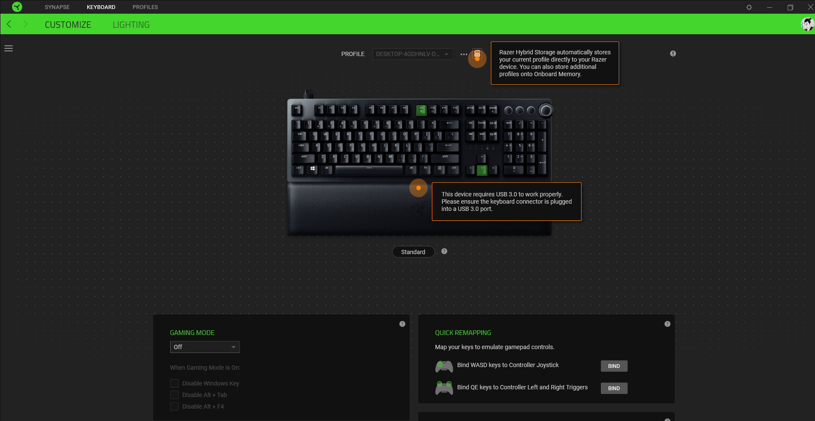
Task: Click the orange USB warning hotspot
Action: [x=418, y=188]
